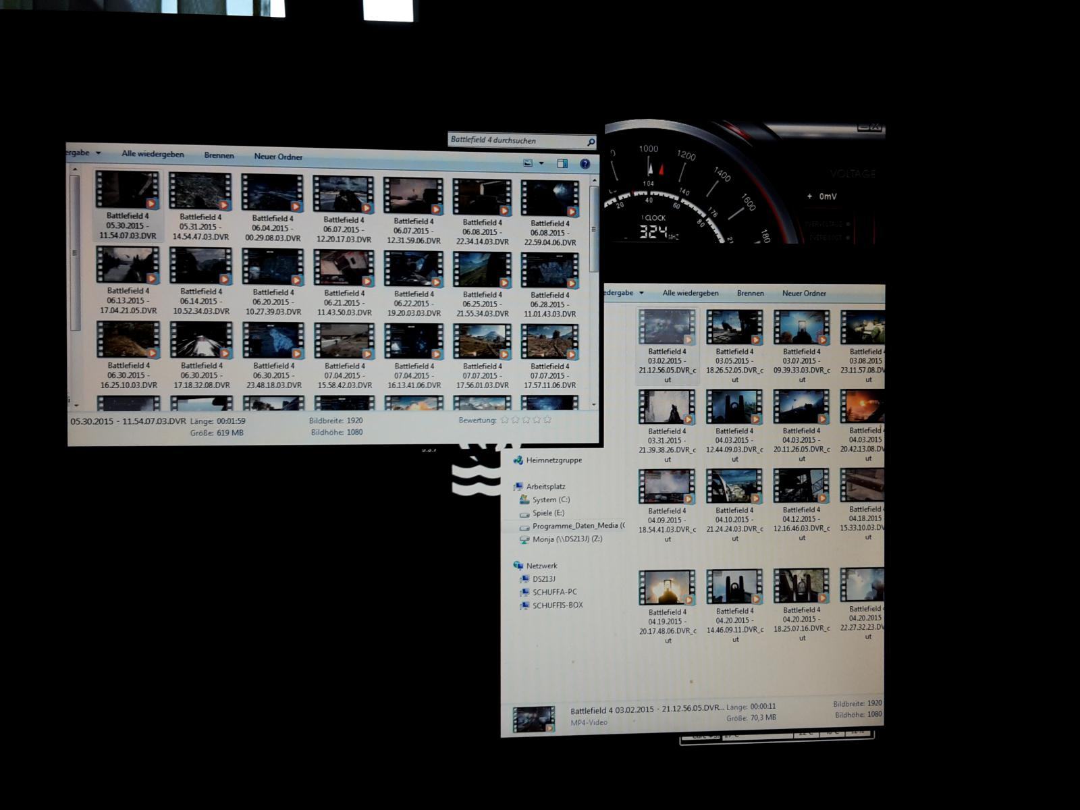Click 'Neuer Ordner' in the right window

coord(804,293)
